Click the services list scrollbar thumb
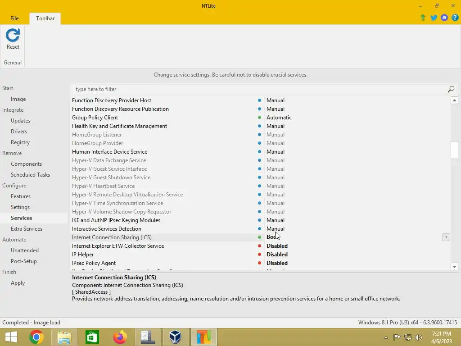This screenshot has width=461, height=346. point(454,150)
